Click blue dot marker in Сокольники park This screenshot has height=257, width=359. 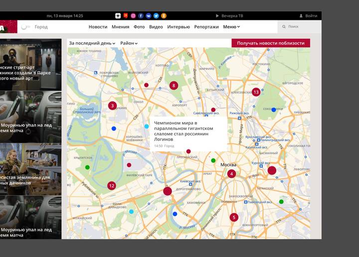point(274,110)
